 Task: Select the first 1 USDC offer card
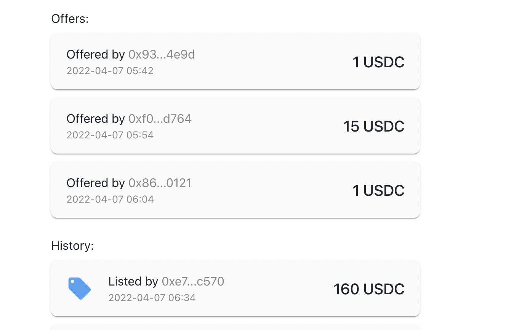[x=235, y=62]
